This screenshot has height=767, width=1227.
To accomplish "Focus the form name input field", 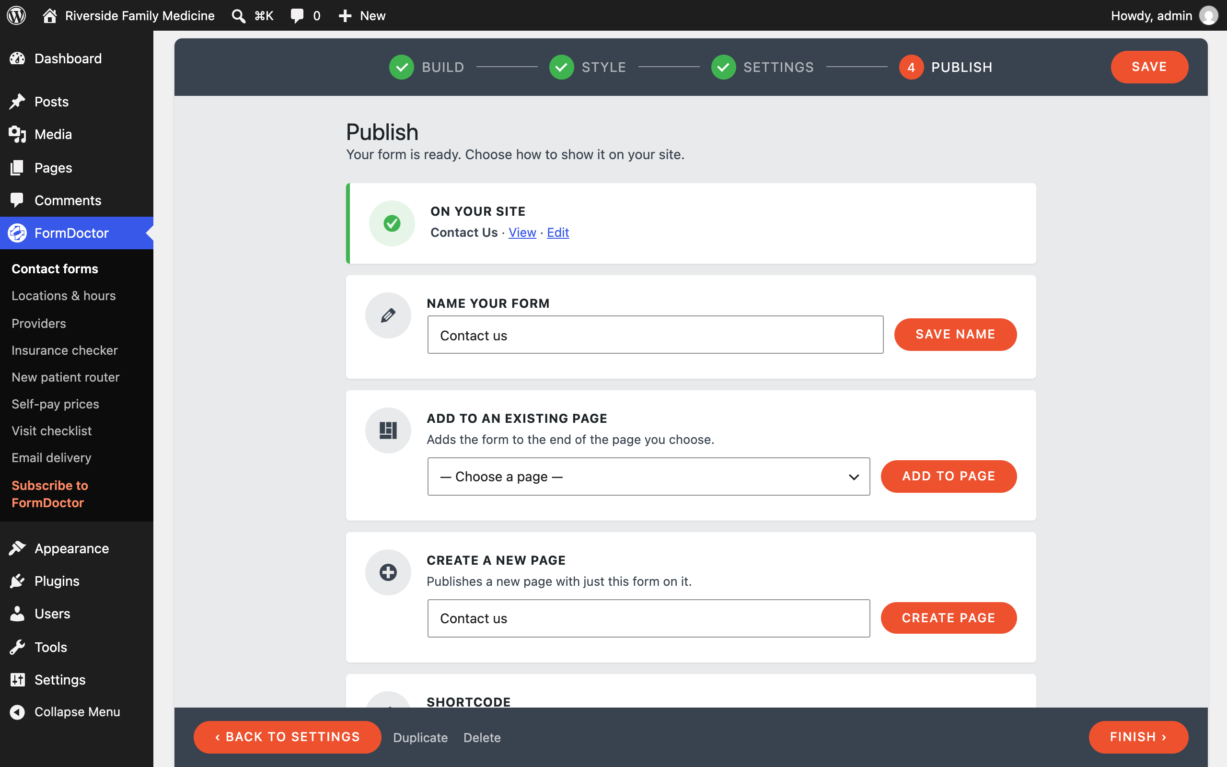I will (655, 335).
